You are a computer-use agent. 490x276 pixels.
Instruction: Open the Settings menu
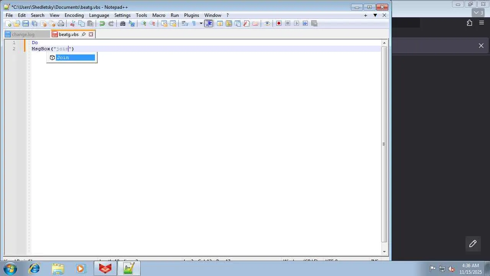[x=122, y=15]
